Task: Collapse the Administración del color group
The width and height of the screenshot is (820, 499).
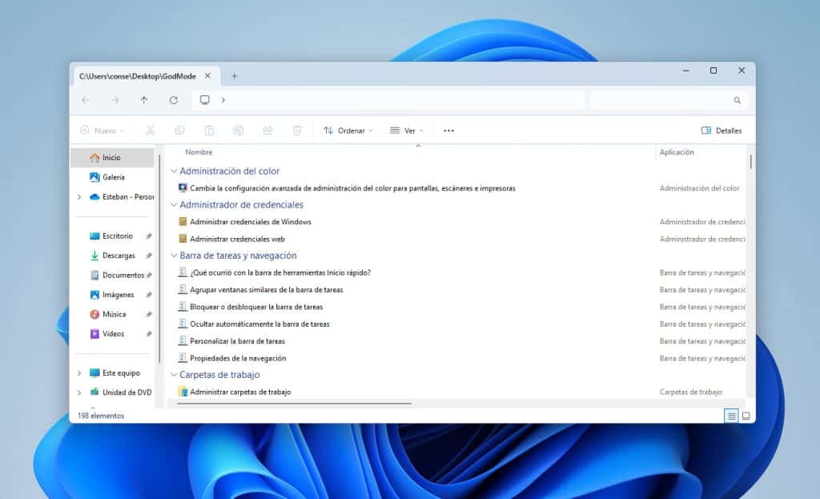Action: pyautogui.click(x=174, y=171)
